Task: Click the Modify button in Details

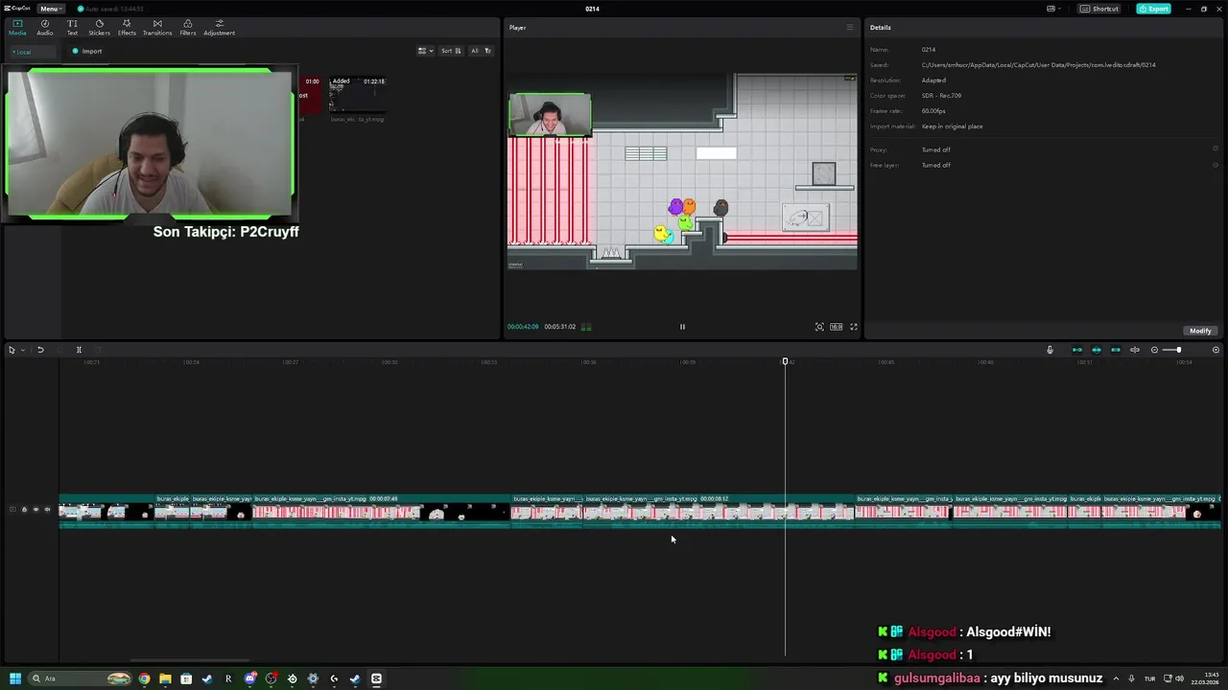Action: pyautogui.click(x=1200, y=331)
